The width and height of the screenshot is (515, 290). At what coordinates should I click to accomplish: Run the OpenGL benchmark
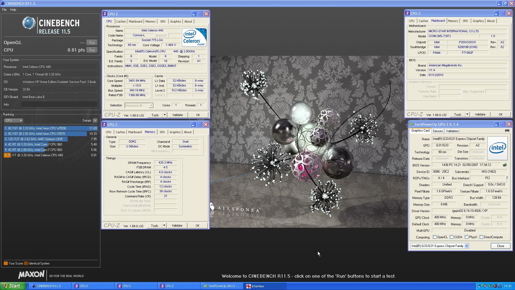pos(92,43)
